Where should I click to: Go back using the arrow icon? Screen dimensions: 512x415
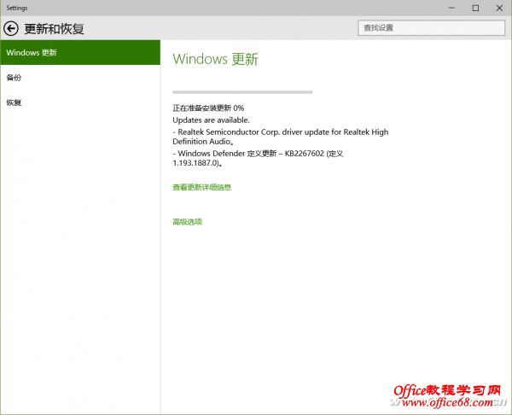click(x=11, y=29)
